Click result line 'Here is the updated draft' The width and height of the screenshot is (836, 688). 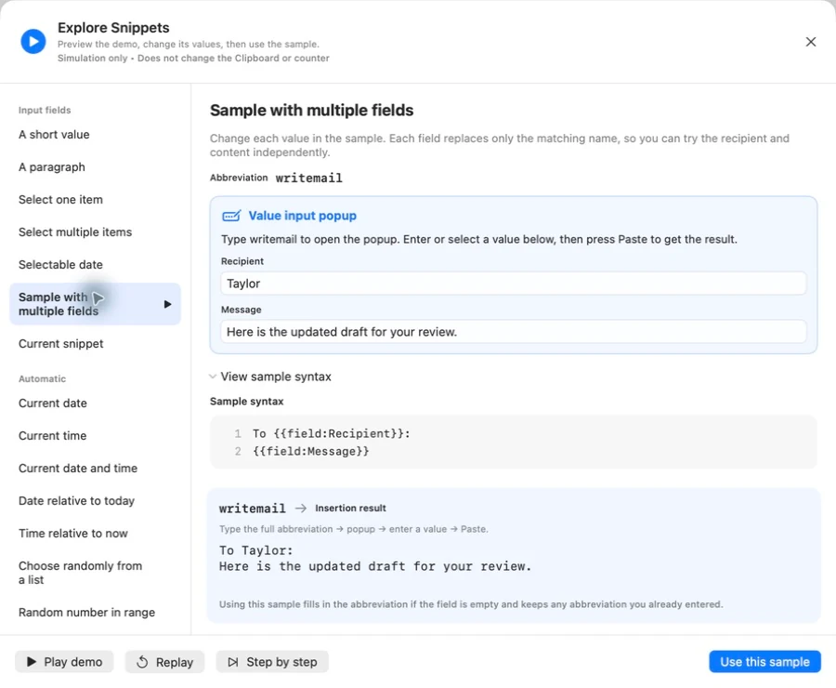375,566
